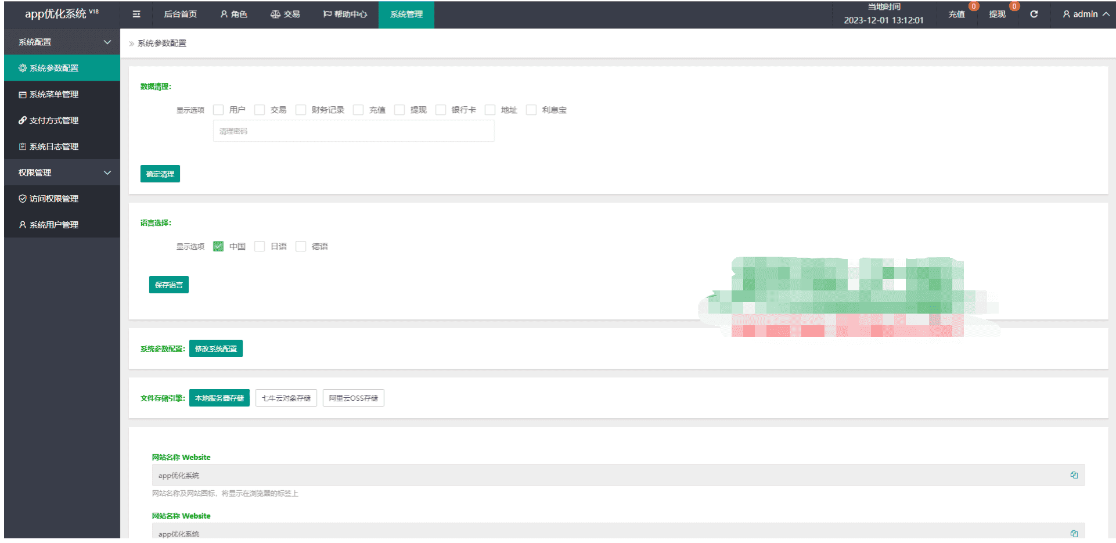The image size is (1116, 543).
Task: Uncheck the 中国 language checkbox
Action: (218, 246)
